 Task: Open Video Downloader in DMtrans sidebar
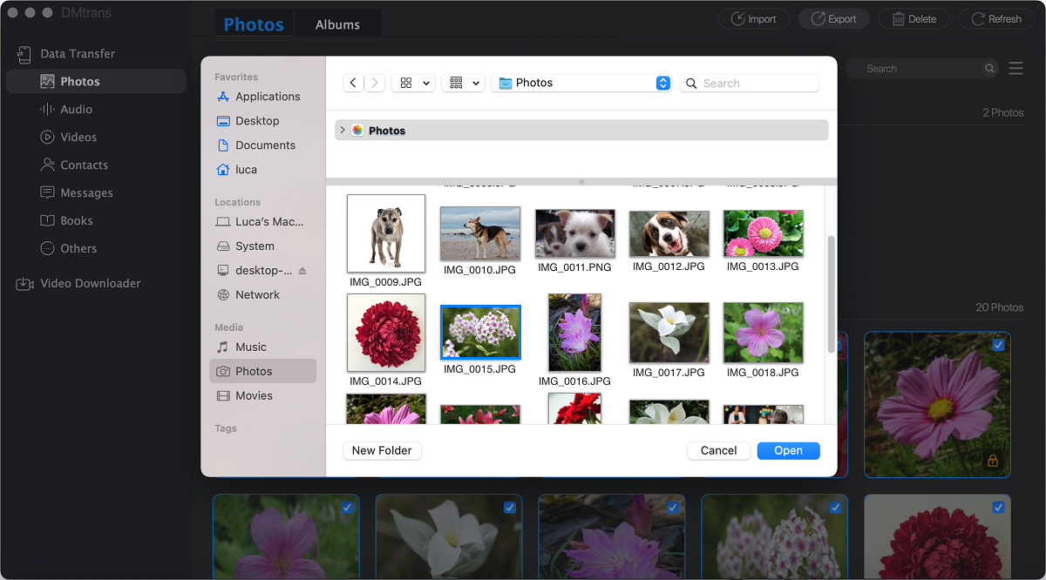(78, 283)
